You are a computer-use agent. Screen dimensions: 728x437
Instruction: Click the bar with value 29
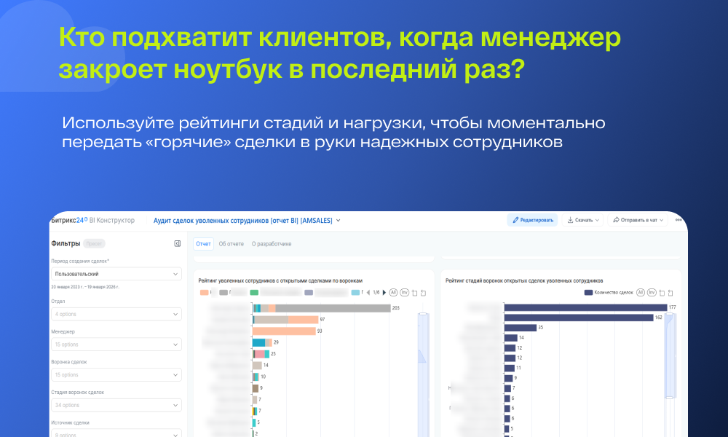(262, 342)
